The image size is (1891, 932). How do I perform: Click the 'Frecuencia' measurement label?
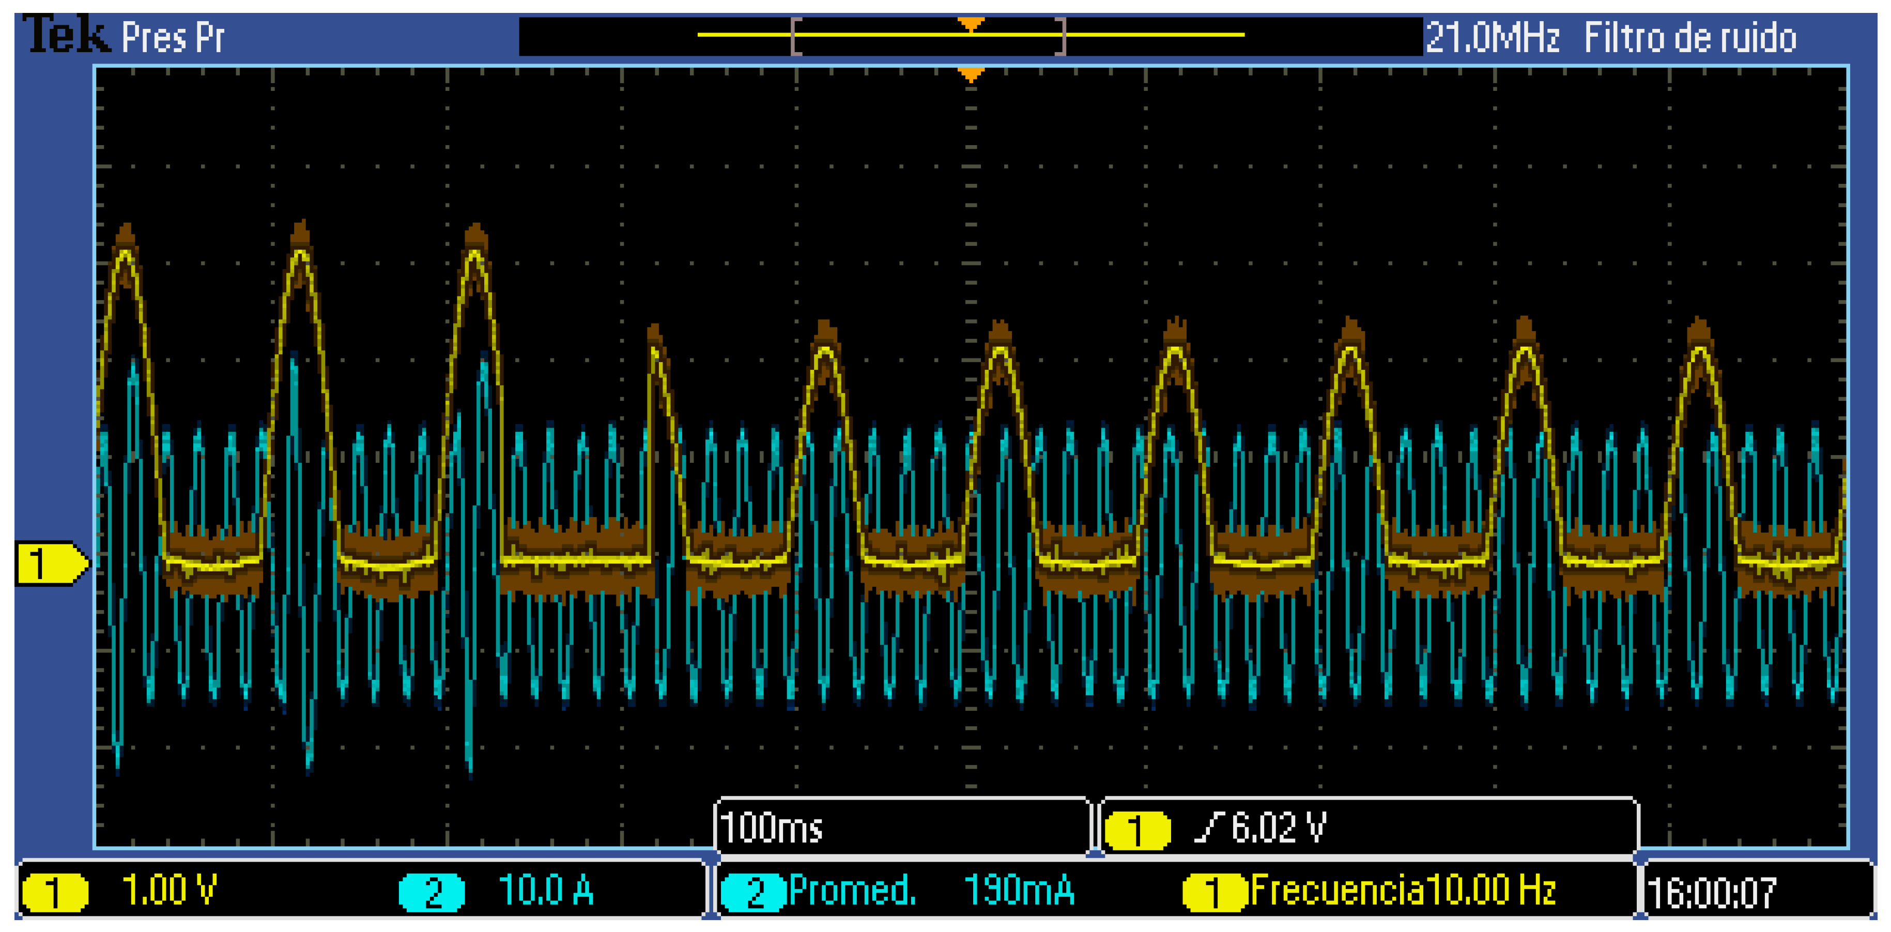(1337, 890)
